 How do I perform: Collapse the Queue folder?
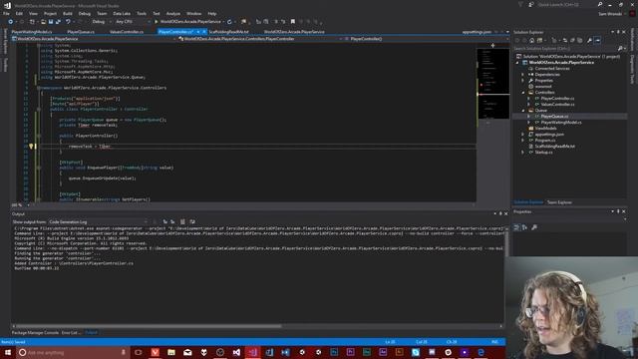523,111
